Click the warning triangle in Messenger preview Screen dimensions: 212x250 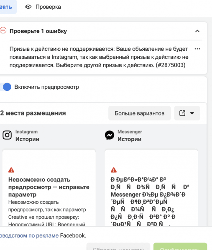114,170
